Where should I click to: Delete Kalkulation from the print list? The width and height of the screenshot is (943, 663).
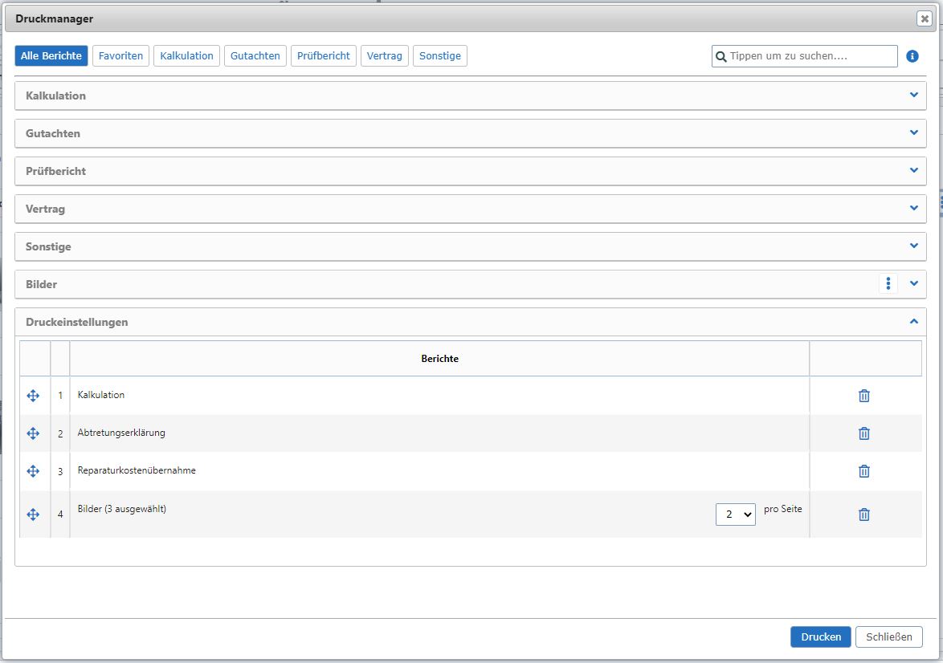pos(863,396)
